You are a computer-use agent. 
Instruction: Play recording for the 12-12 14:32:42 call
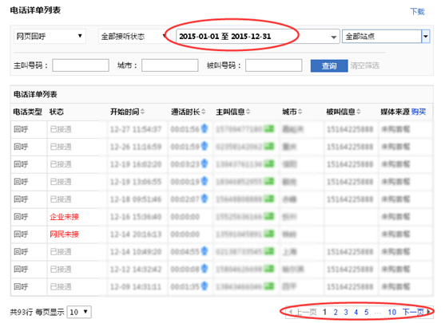(x=205, y=268)
